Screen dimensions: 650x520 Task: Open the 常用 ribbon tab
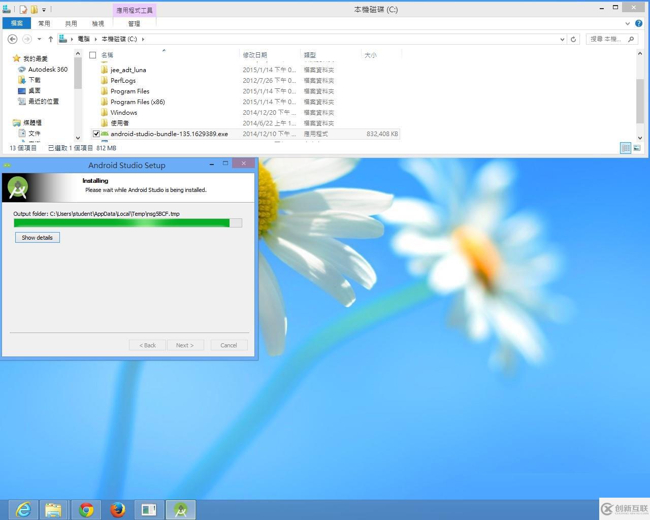click(x=44, y=23)
